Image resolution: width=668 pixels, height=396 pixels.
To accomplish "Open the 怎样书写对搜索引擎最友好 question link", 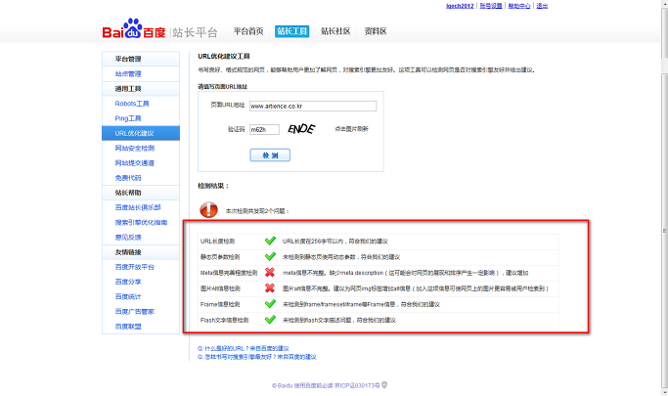I will point(257,357).
